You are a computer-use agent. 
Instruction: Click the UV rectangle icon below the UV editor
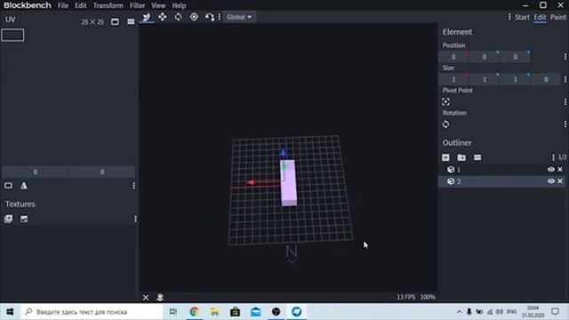(x=8, y=186)
